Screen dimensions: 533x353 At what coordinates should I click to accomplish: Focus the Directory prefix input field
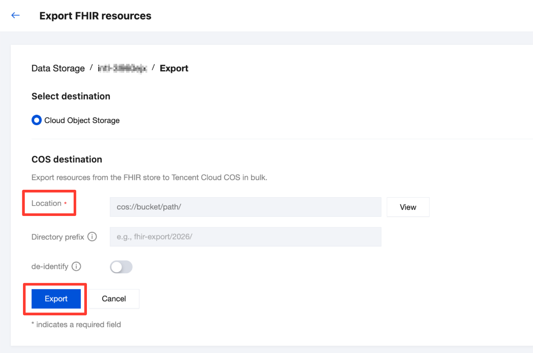[245, 237]
